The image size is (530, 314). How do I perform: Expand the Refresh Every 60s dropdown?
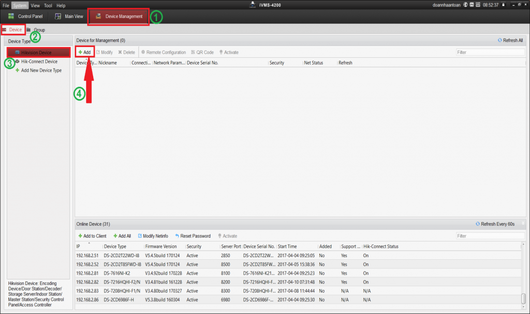[x=523, y=224]
